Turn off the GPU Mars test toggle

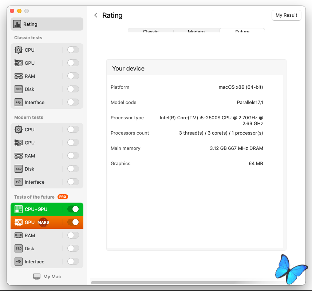pos(73,222)
